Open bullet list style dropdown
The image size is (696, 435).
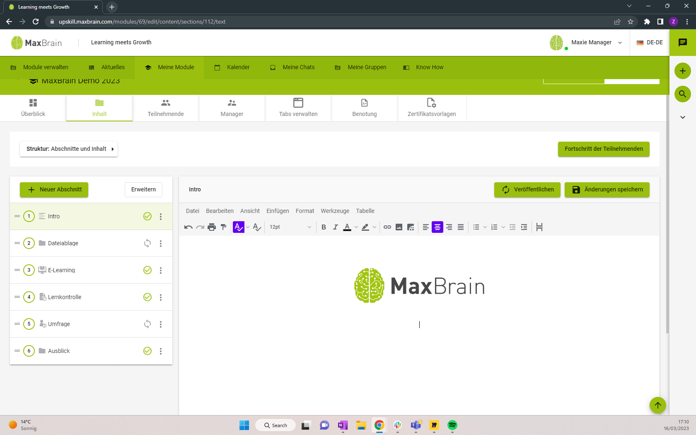[485, 227]
